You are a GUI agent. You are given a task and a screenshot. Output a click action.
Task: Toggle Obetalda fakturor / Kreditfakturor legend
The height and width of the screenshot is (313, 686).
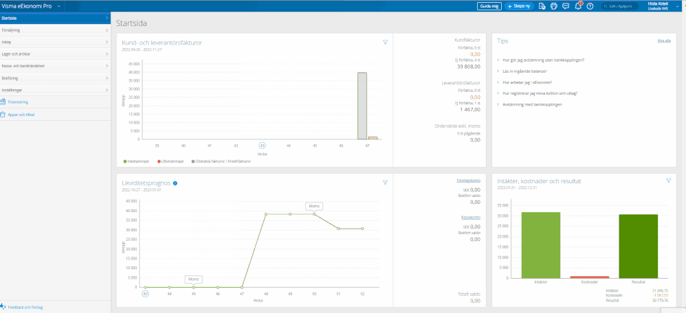click(x=222, y=161)
